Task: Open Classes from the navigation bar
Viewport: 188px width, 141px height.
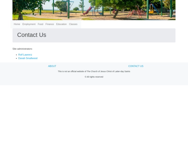Action: coord(73,24)
